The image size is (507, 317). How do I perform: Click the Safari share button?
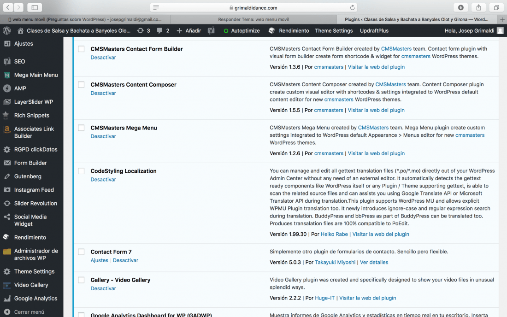tap(478, 7)
